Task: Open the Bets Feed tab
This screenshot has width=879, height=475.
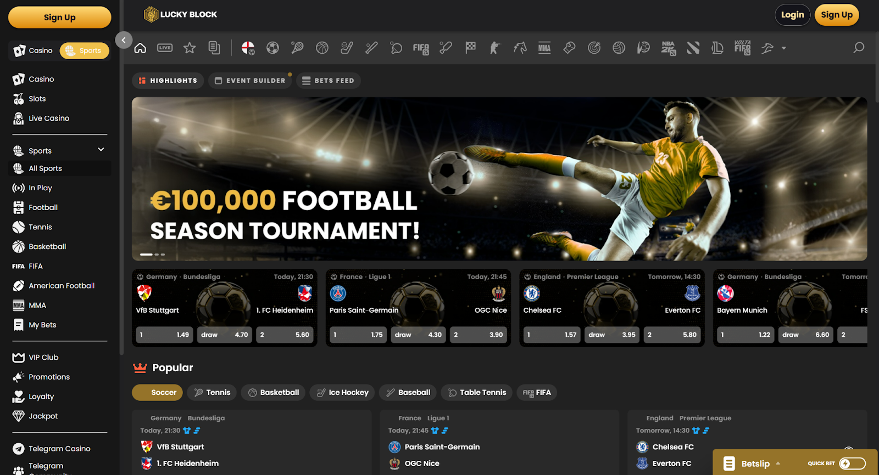Action: coord(328,81)
